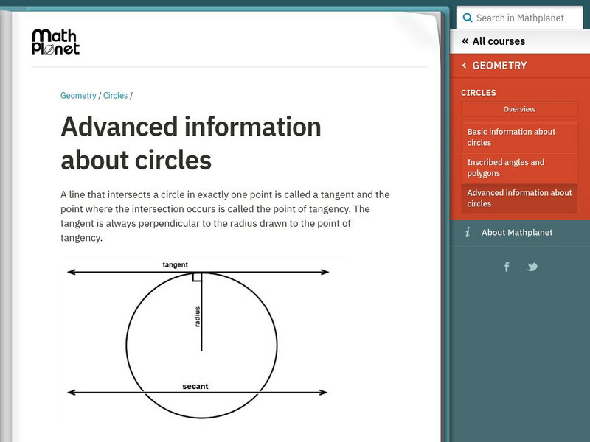Screen dimensions: 590x442
Task: Click the Mathplanet logo
Action: pyautogui.click(x=55, y=42)
